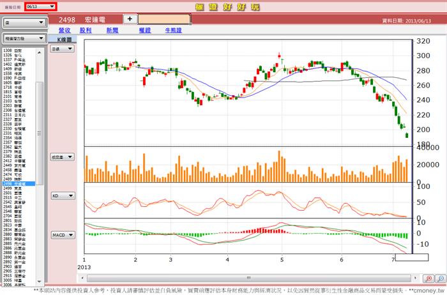
Task: Click the plus button beside 宏達電
Action: (x=130, y=19)
